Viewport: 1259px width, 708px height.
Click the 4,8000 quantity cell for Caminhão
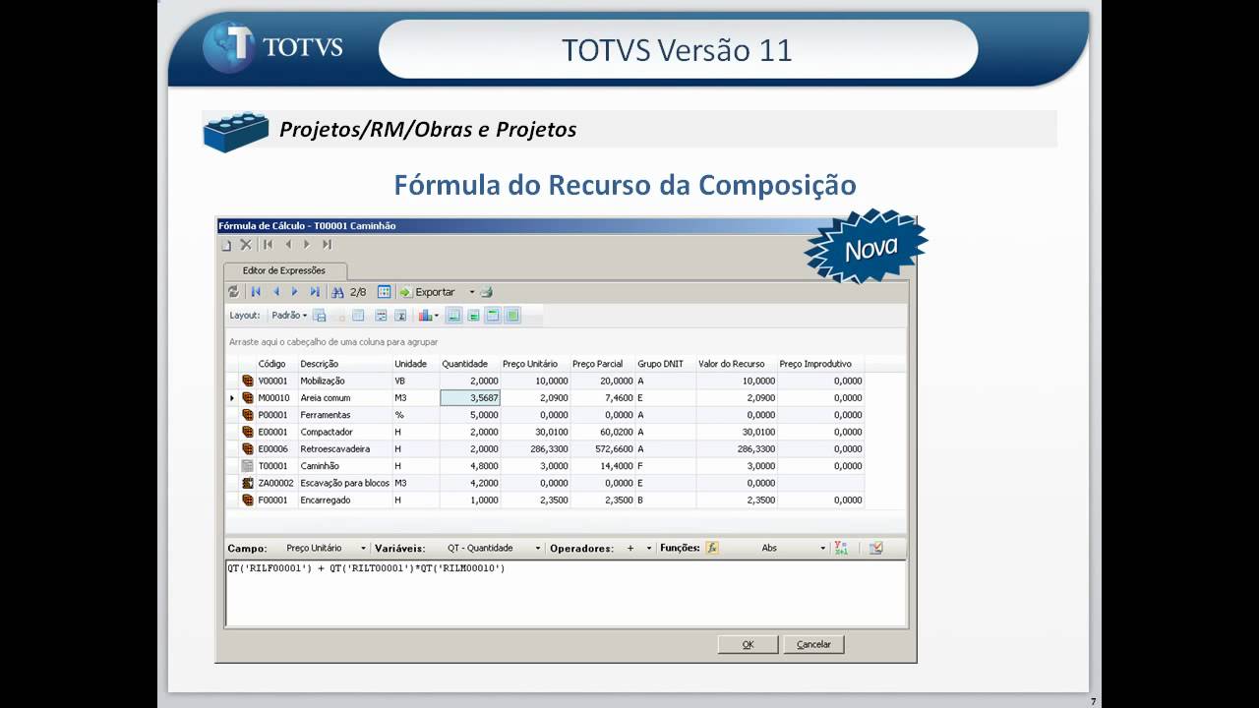pos(470,466)
